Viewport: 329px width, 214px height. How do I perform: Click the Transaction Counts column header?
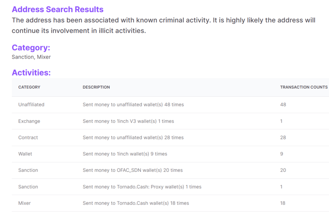(303, 87)
